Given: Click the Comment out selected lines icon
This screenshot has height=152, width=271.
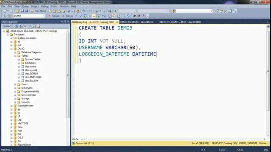Looking at the screenshot, I should tap(124, 16).
